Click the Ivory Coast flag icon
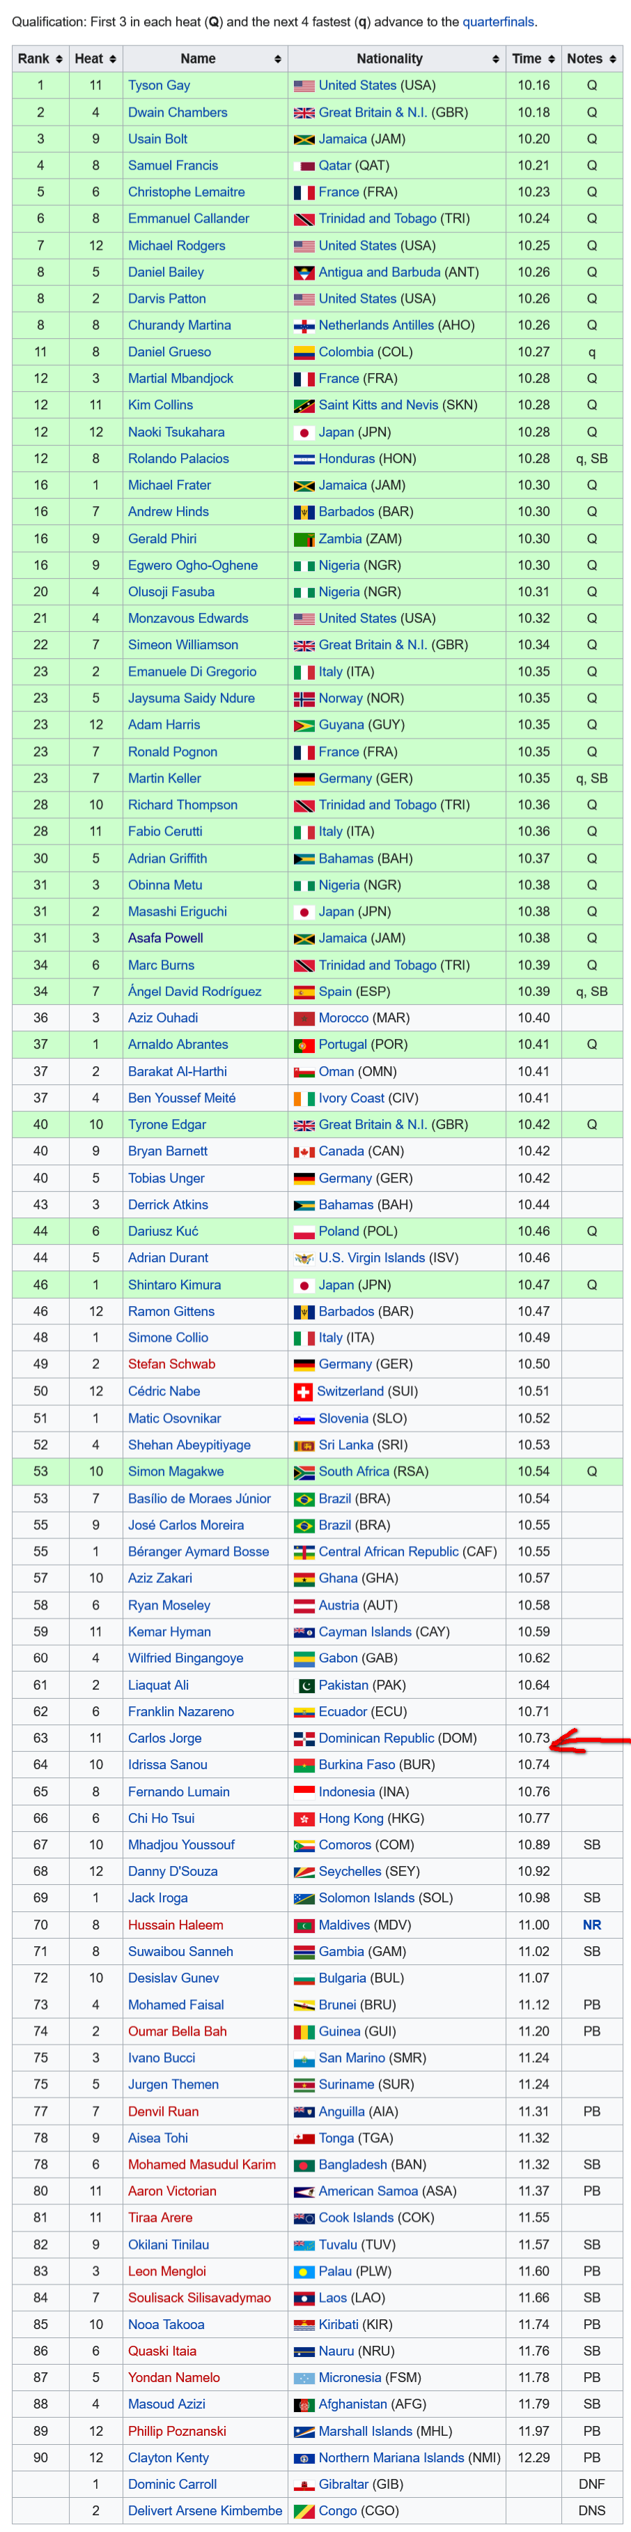This screenshot has width=631, height=2532. 304,1098
